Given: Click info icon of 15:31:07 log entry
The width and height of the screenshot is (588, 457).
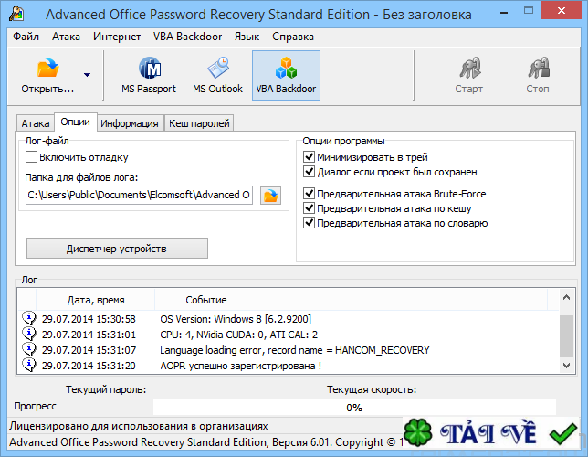Looking at the screenshot, I should tap(29, 349).
